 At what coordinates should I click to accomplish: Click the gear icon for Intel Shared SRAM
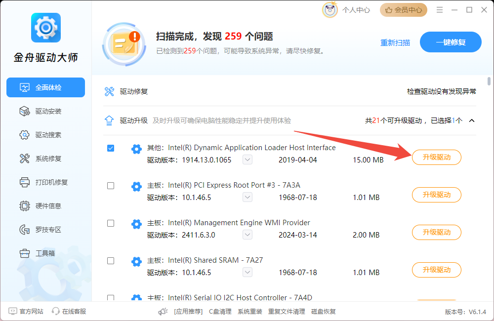136,261
